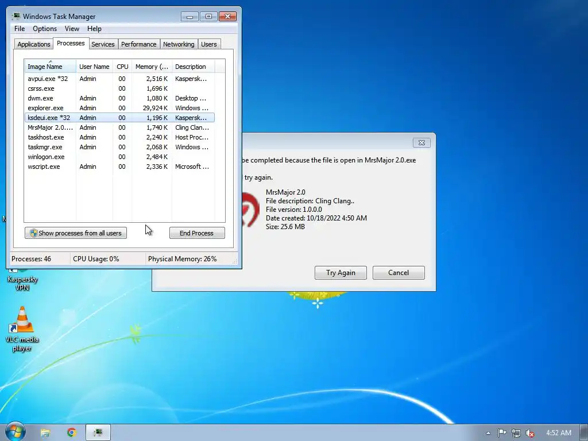
Task: Select the dwm.exe process
Action: [x=119, y=98]
